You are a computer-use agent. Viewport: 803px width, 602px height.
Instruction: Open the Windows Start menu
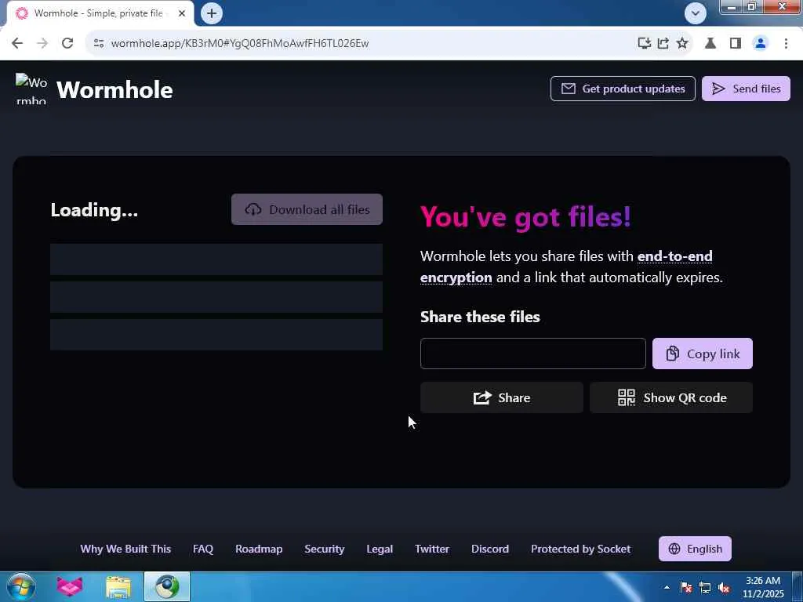click(21, 586)
